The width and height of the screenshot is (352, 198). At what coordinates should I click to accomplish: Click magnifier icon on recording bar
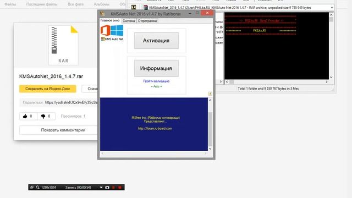(37, 187)
